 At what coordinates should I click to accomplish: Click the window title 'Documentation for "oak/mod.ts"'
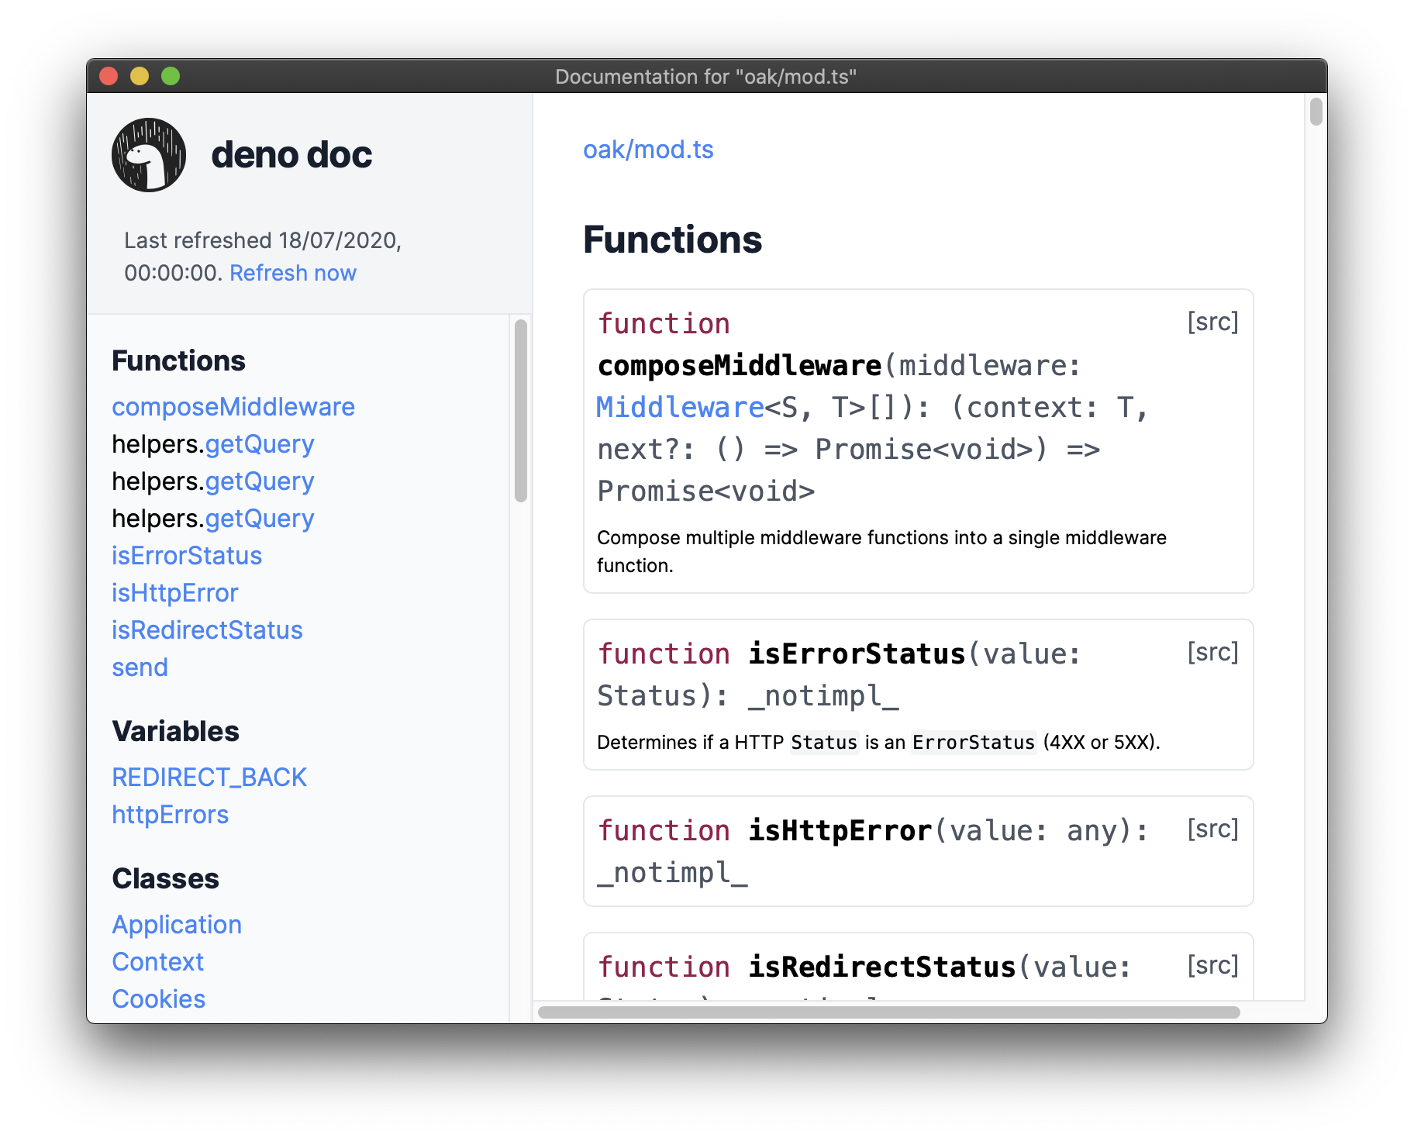coord(706,77)
